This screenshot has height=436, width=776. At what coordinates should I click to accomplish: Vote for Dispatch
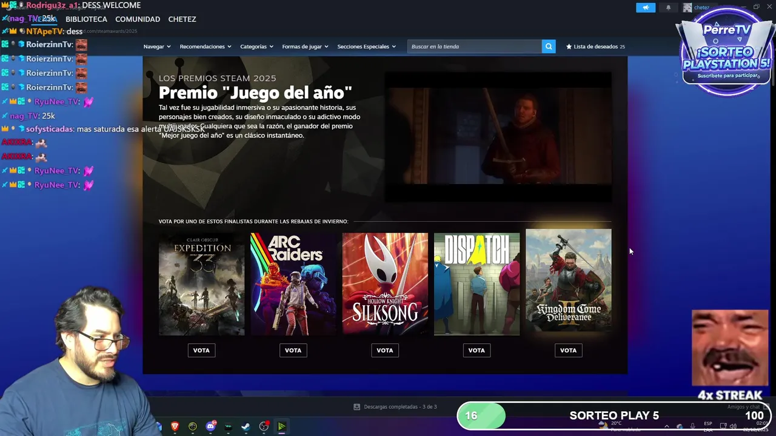coord(477,350)
